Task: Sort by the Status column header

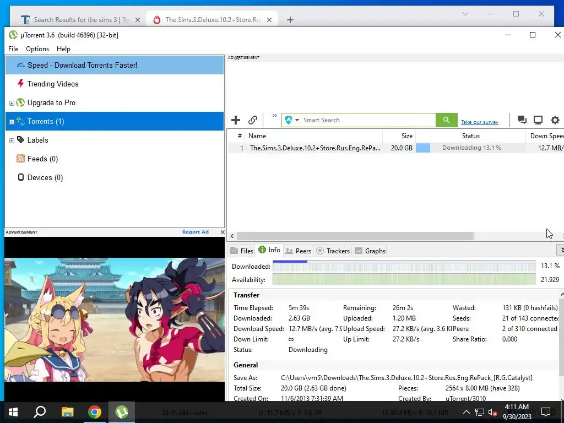Action: click(x=470, y=136)
